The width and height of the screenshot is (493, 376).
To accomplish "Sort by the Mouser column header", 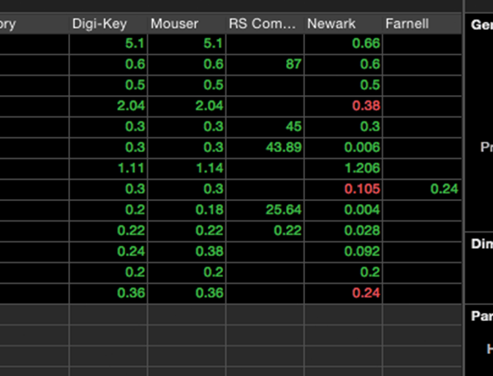I will point(187,23).
